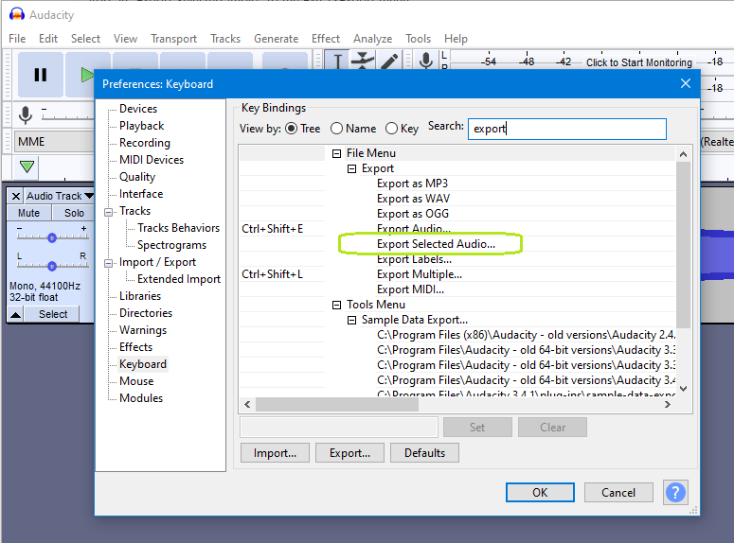Open the Transport menu
Screen dimensions: 734x543
pyautogui.click(x=173, y=39)
